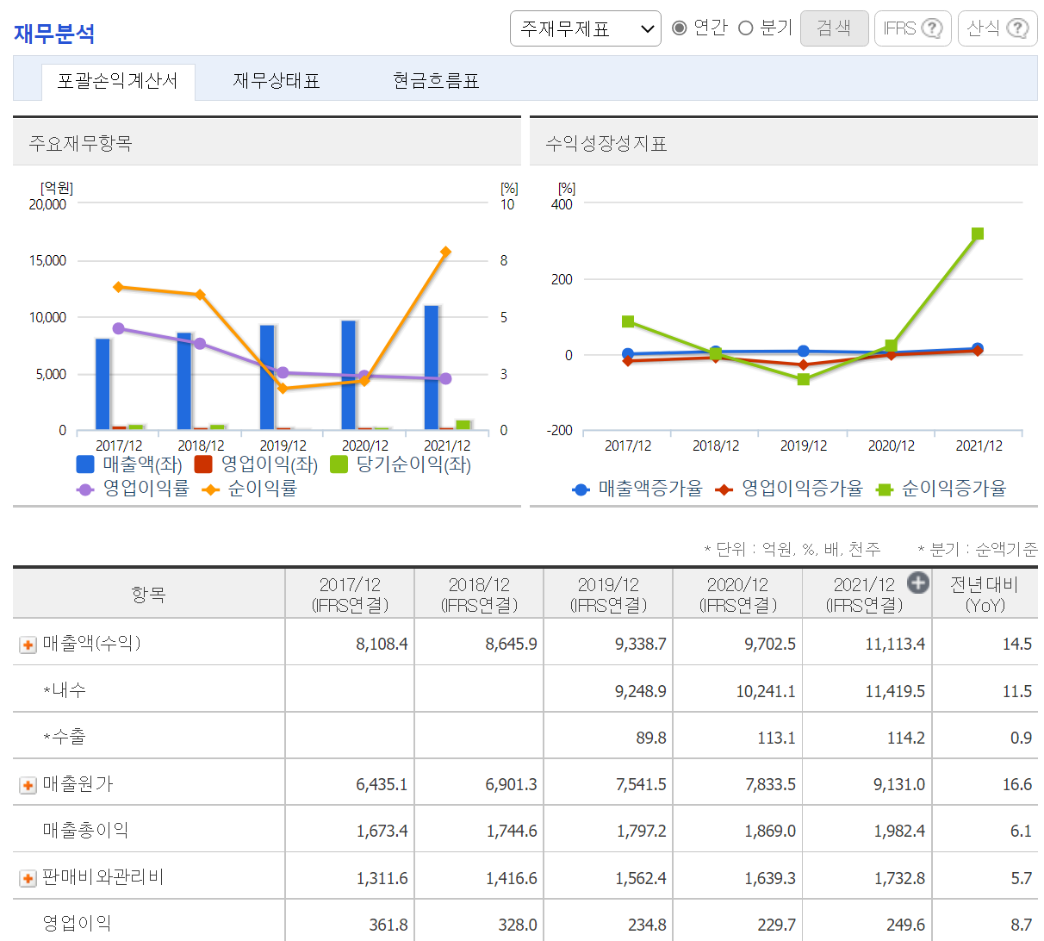Toggle 매출액(좌) blue legend marker
The width and height of the screenshot is (1044, 941).
(85, 464)
